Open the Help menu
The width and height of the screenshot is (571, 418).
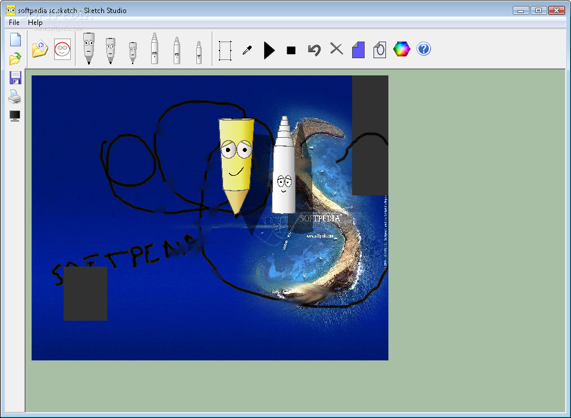click(35, 23)
